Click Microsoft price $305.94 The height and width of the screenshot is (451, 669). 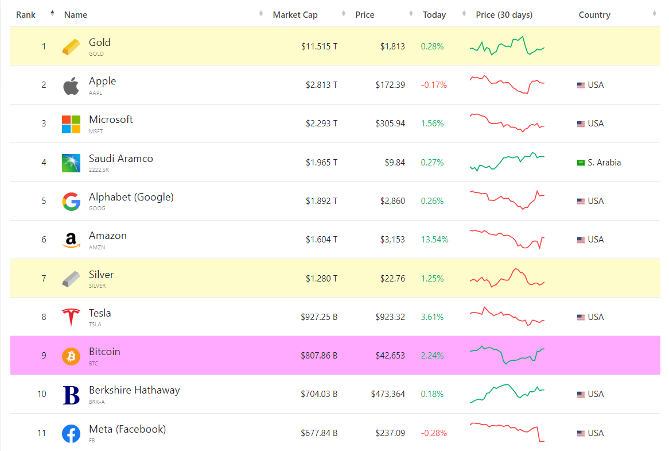point(390,124)
